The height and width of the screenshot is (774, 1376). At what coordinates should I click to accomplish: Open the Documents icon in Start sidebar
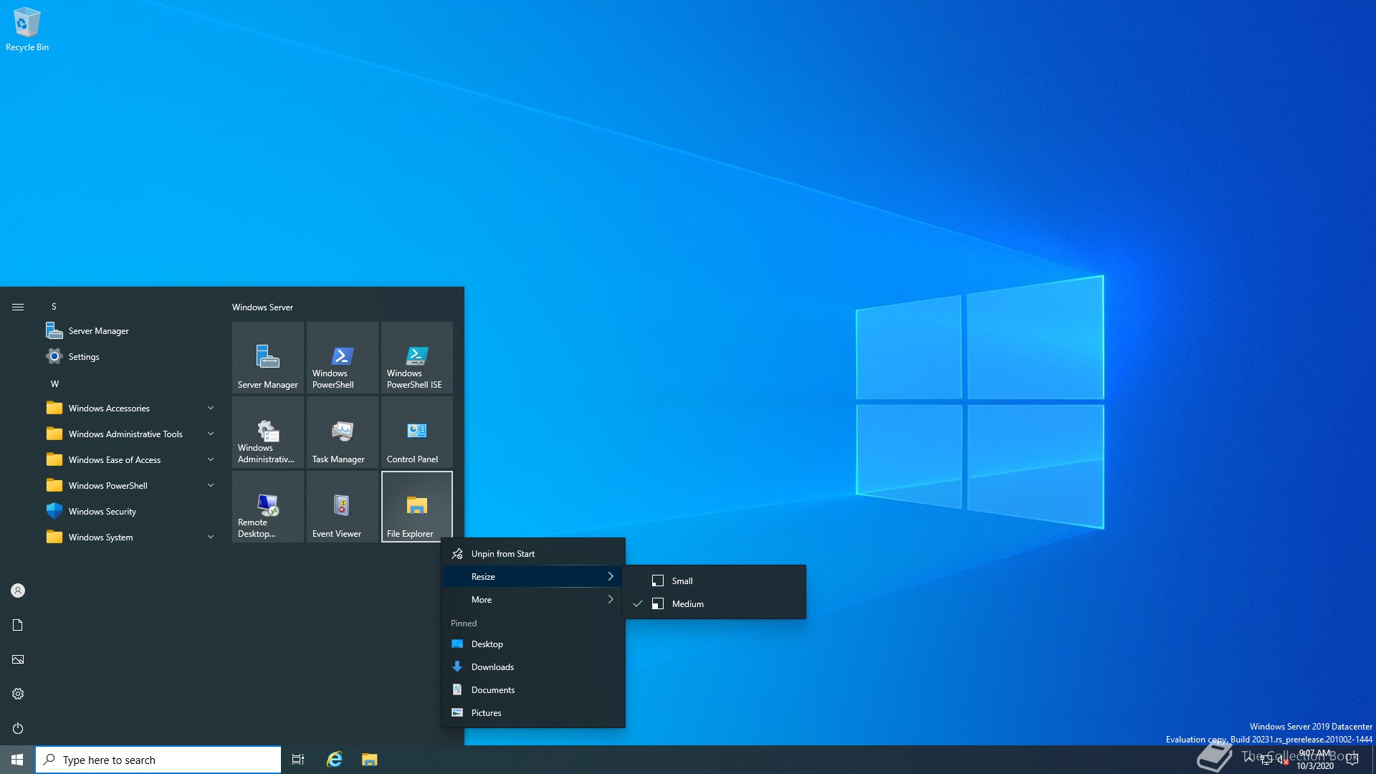click(x=18, y=625)
